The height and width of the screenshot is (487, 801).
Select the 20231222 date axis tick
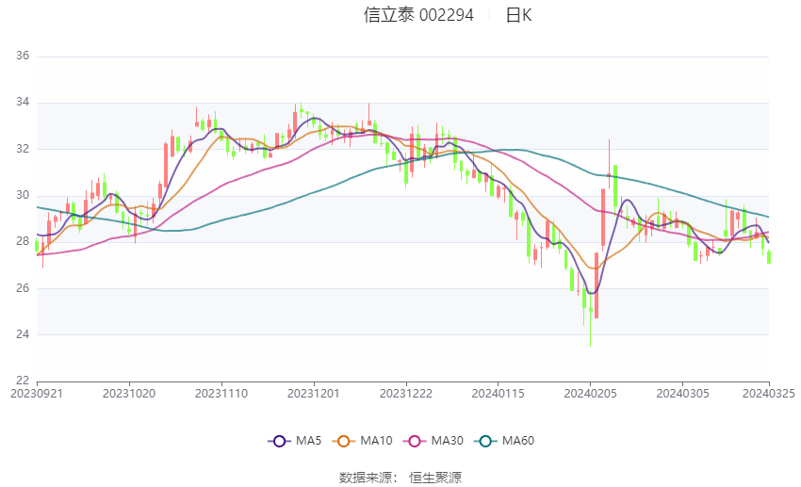point(405,394)
